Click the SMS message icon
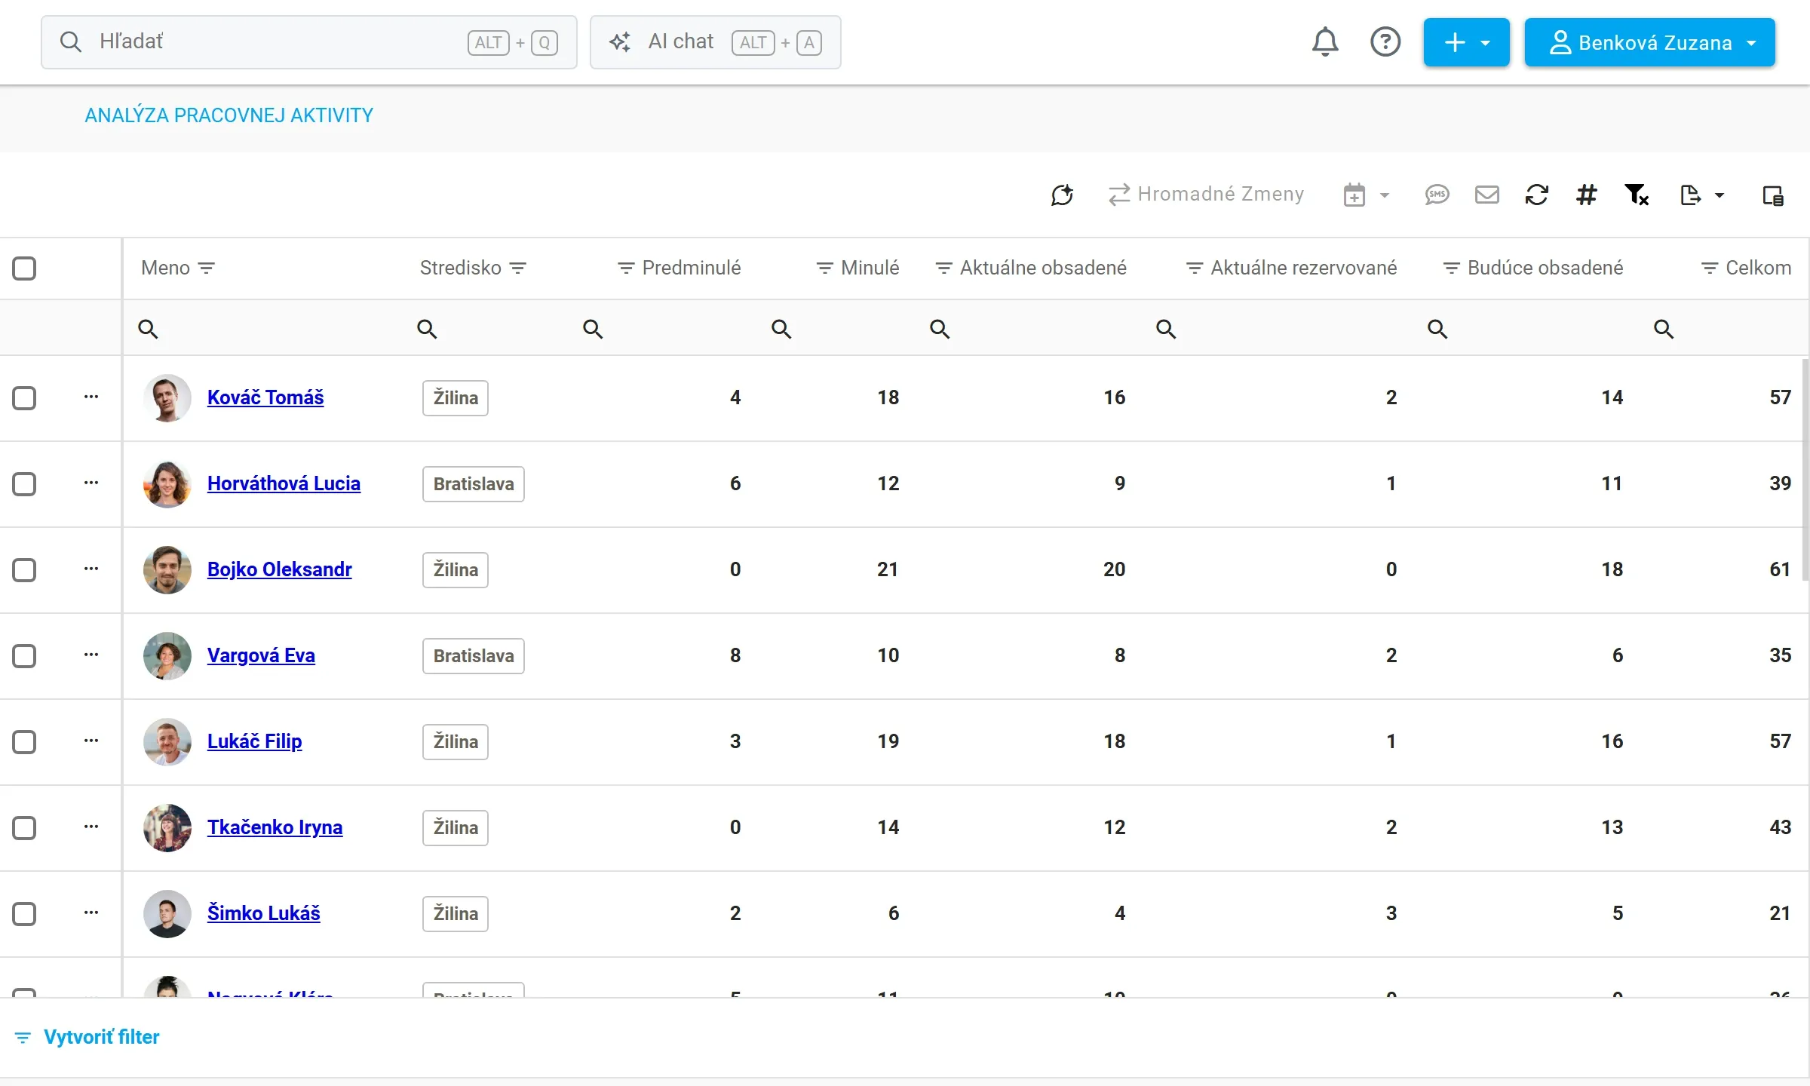This screenshot has width=1810, height=1086. tap(1437, 195)
